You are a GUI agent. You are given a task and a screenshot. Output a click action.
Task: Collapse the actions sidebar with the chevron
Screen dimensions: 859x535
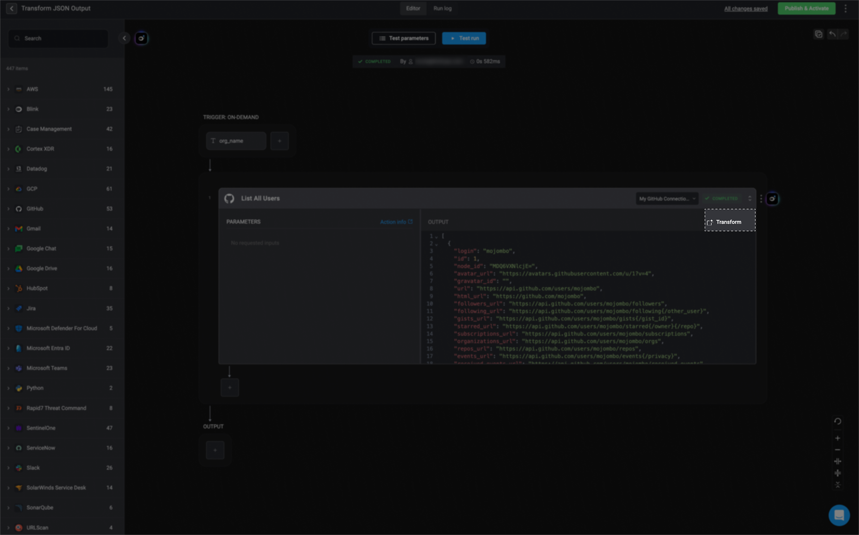pyautogui.click(x=124, y=38)
